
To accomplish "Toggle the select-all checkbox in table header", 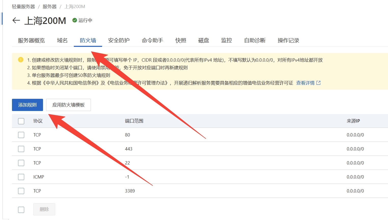I will tap(21, 121).
